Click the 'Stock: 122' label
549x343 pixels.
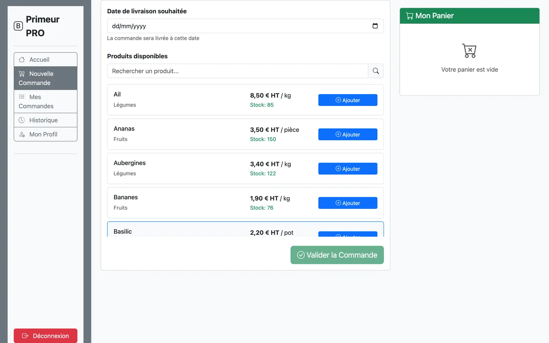(x=263, y=174)
